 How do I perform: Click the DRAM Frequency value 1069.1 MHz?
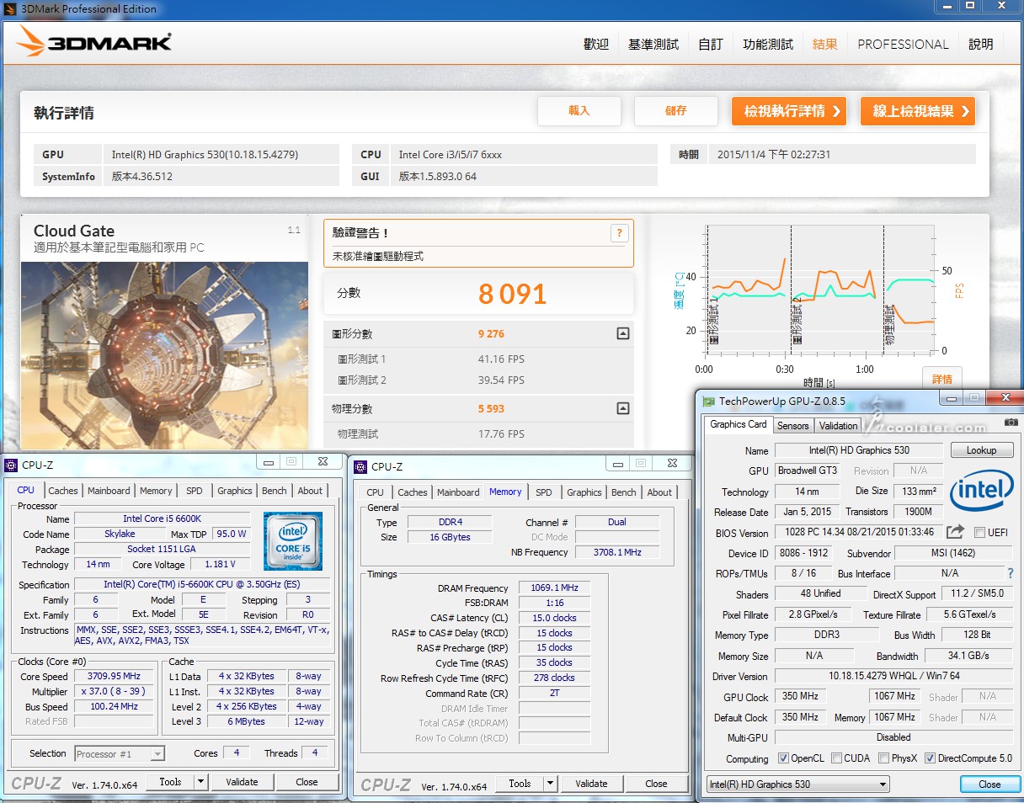(553, 588)
